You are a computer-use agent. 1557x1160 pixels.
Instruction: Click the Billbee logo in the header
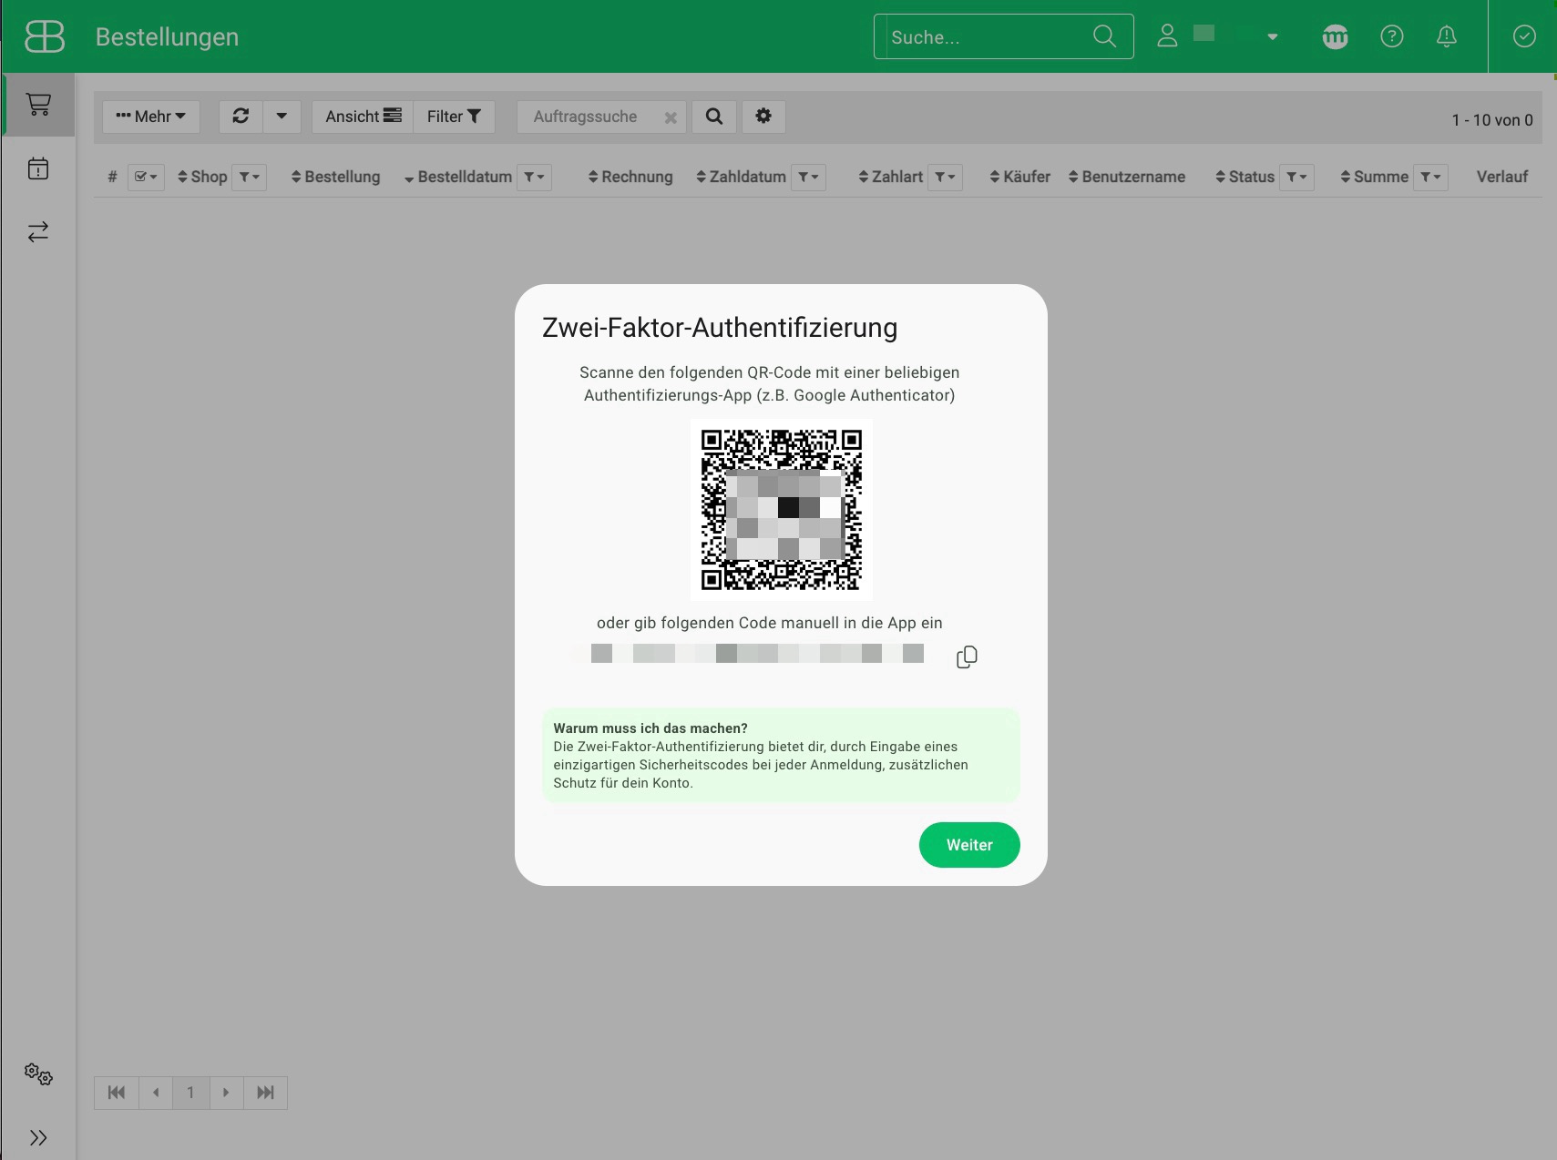coord(45,36)
